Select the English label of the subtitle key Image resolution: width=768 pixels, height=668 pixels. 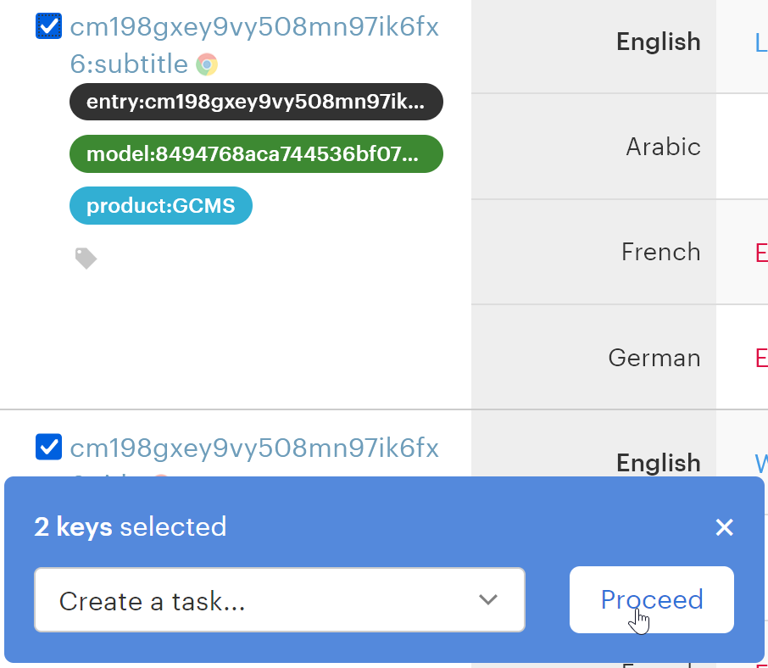pyautogui.click(x=658, y=42)
